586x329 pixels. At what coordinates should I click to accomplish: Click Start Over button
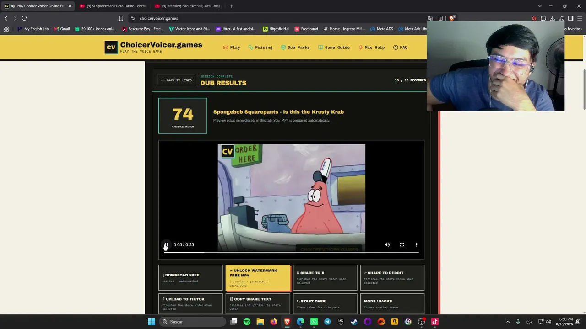pos(325,304)
